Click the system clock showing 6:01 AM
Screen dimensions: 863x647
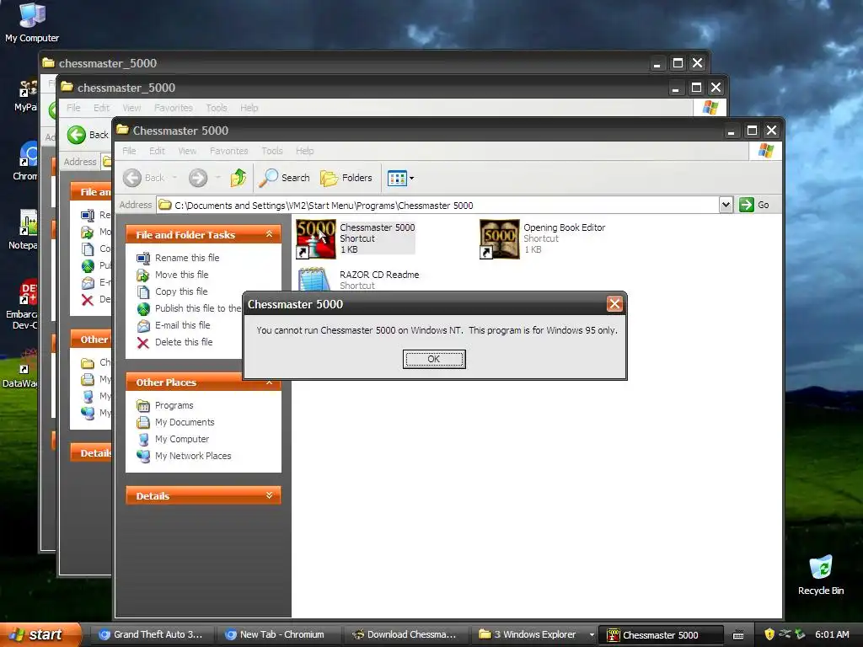click(x=832, y=635)
